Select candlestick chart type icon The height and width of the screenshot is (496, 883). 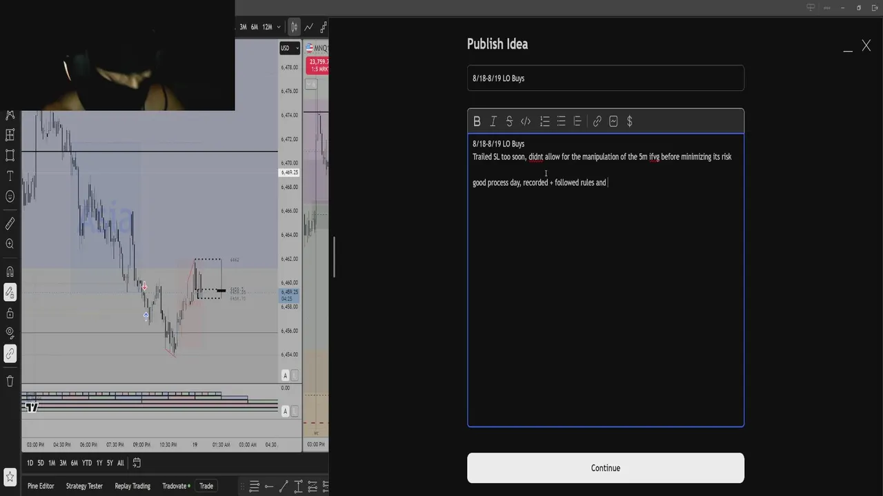tap(295, 27)
